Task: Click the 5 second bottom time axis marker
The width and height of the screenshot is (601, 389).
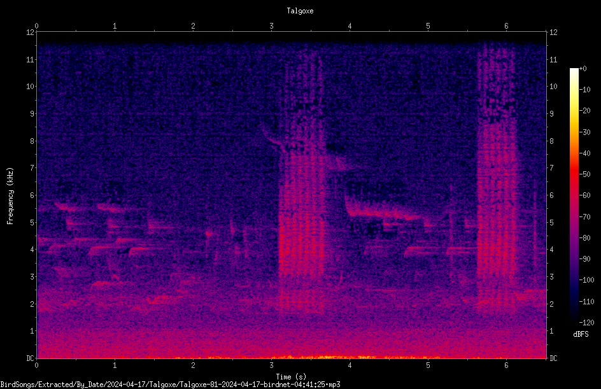Action: point(428,365)
